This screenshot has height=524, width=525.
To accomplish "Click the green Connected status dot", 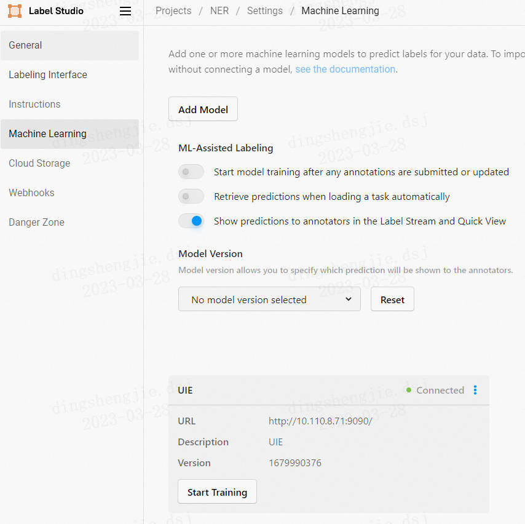I will click(x=408, y=390).
